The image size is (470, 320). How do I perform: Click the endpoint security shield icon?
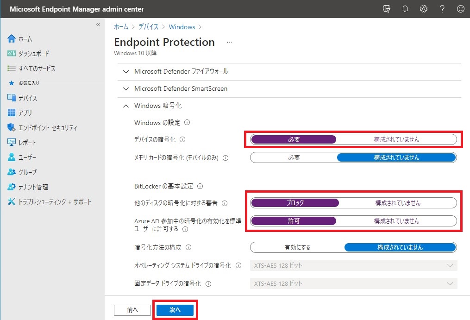point(12,127)
